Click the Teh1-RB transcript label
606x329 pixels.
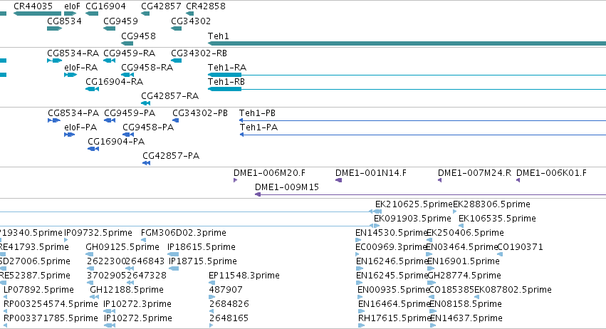coord(226,82)
